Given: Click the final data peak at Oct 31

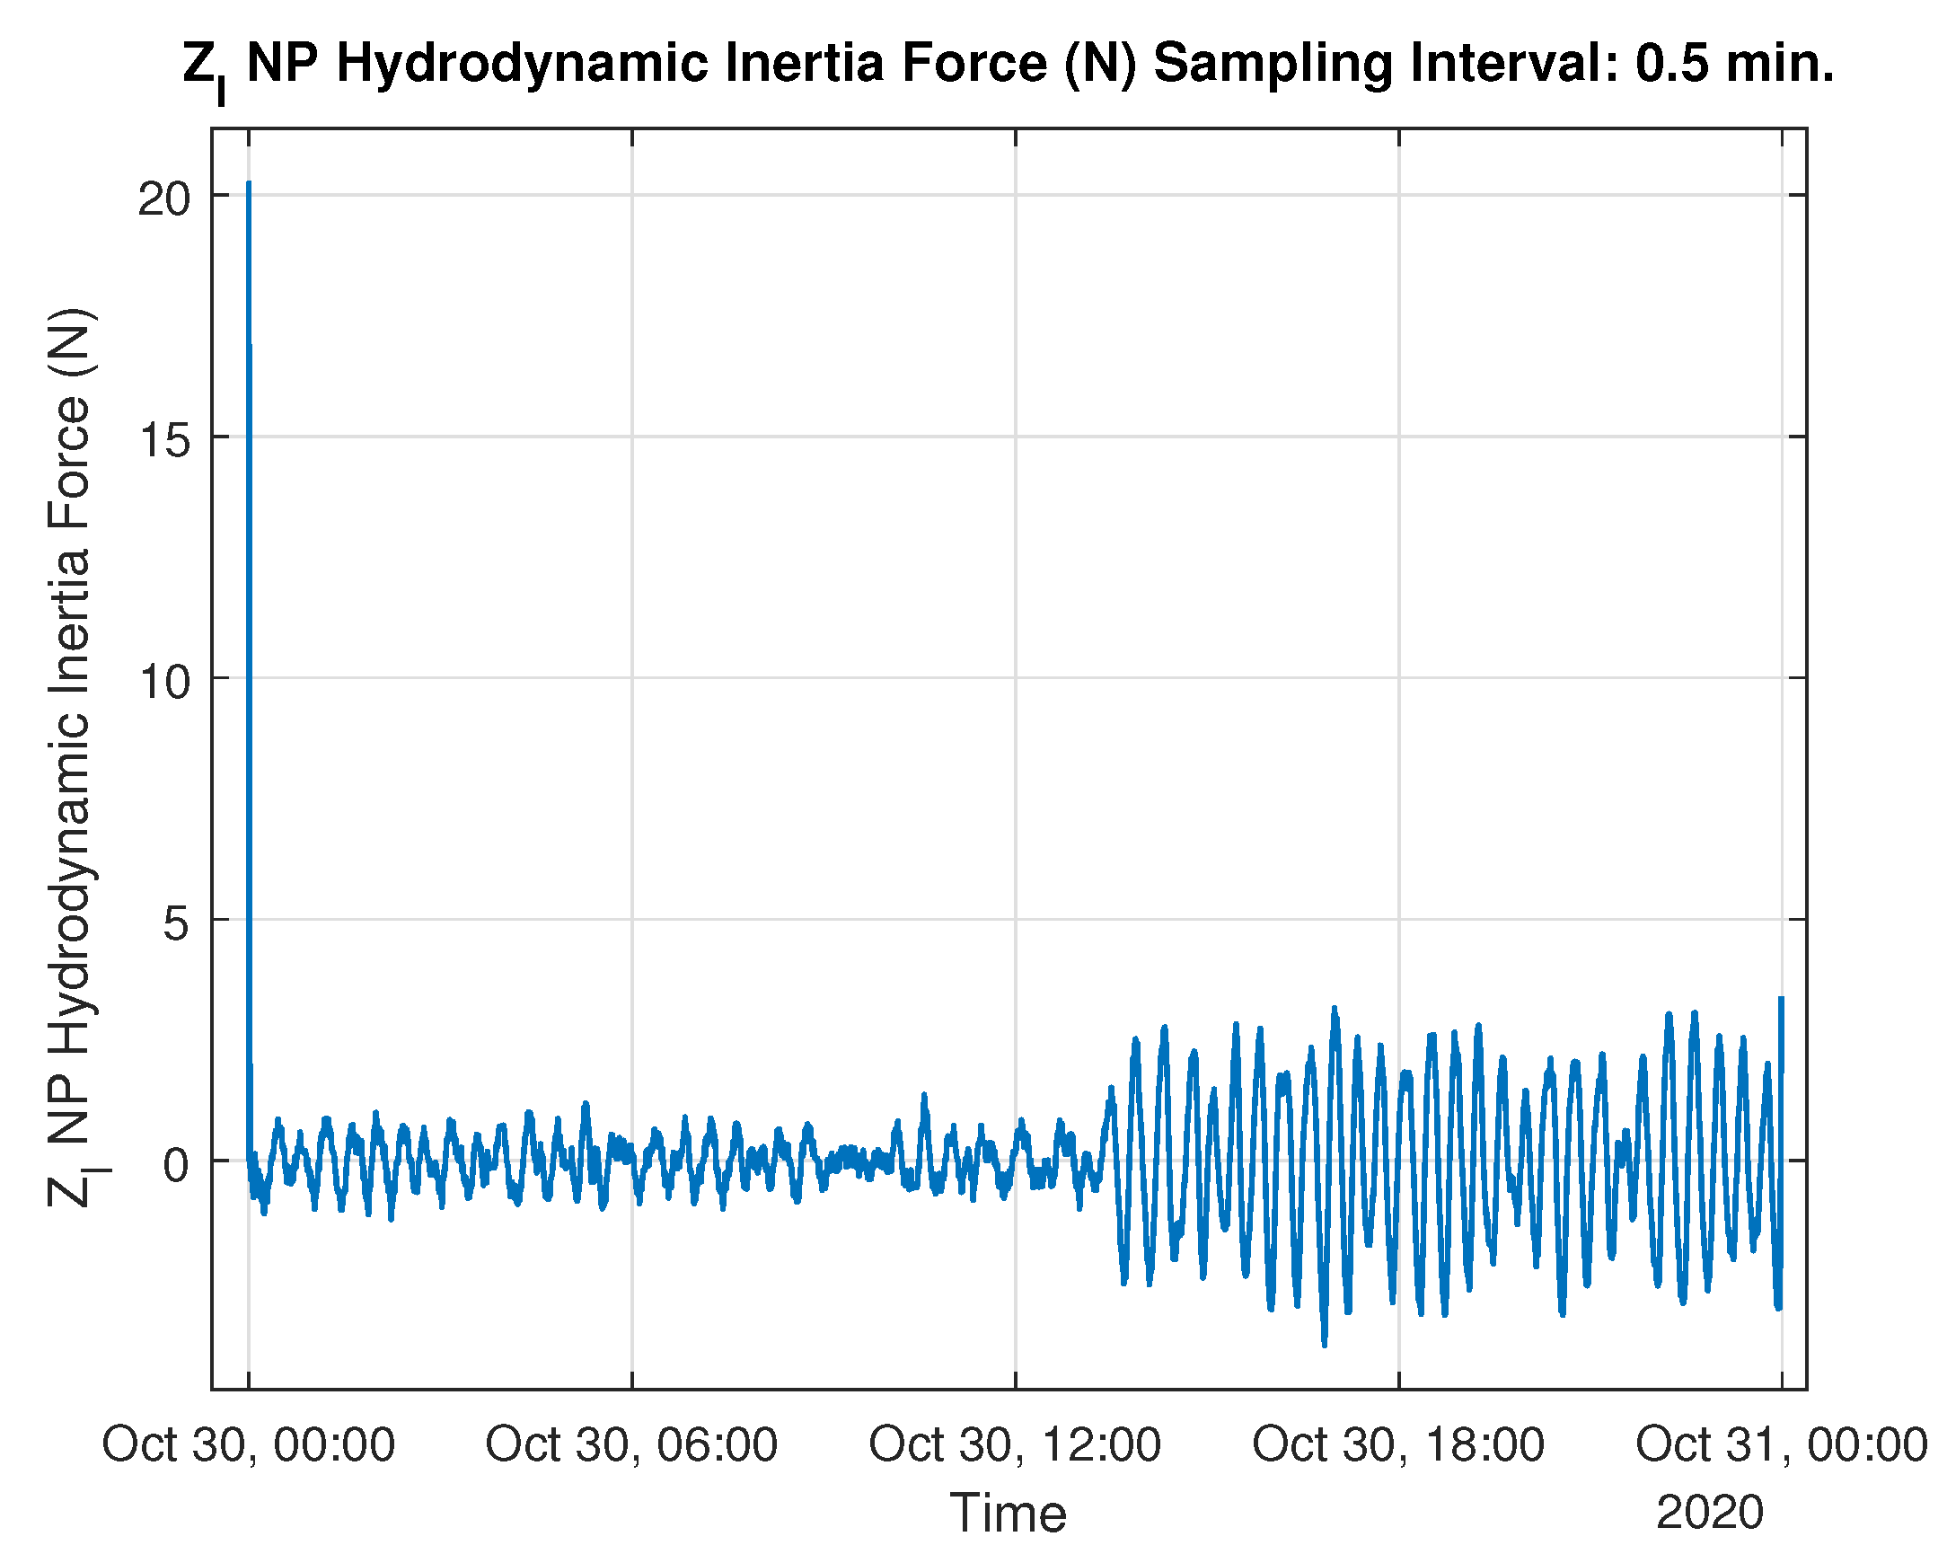Looking at the screenshot, I should [1781, 999].
